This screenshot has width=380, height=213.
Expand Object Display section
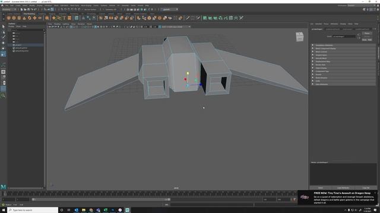click(x=343, y=68)
